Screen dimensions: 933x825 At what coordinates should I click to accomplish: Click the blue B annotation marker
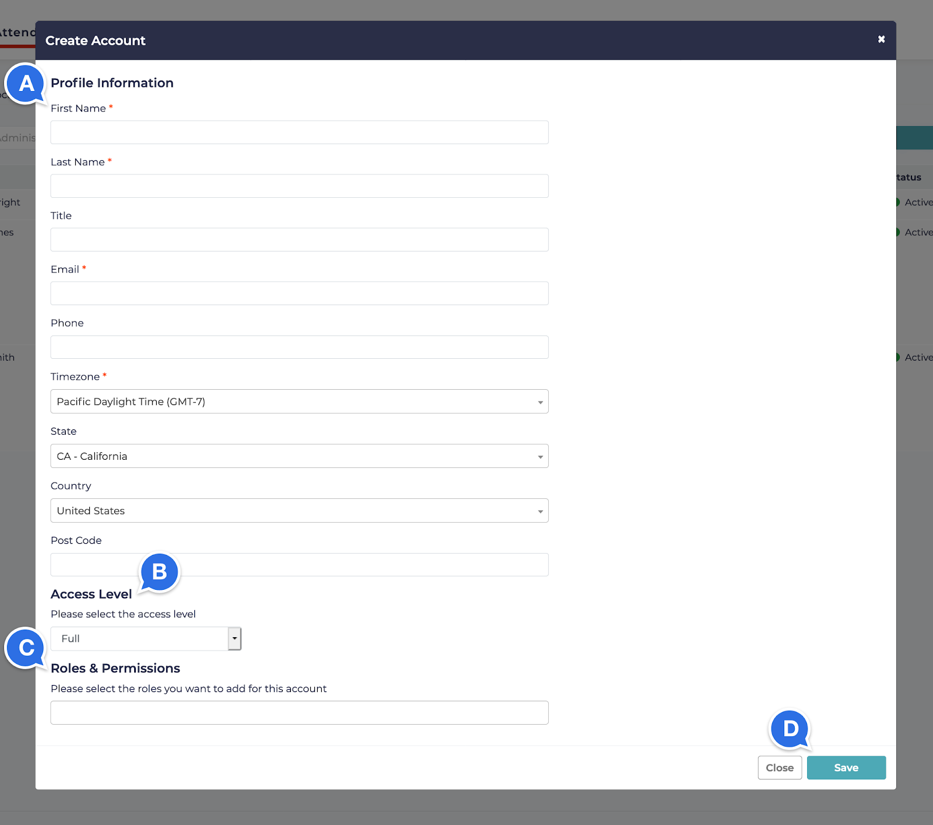[159, 572]
